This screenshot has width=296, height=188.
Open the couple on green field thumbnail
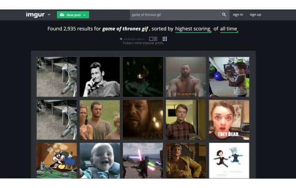100,120
